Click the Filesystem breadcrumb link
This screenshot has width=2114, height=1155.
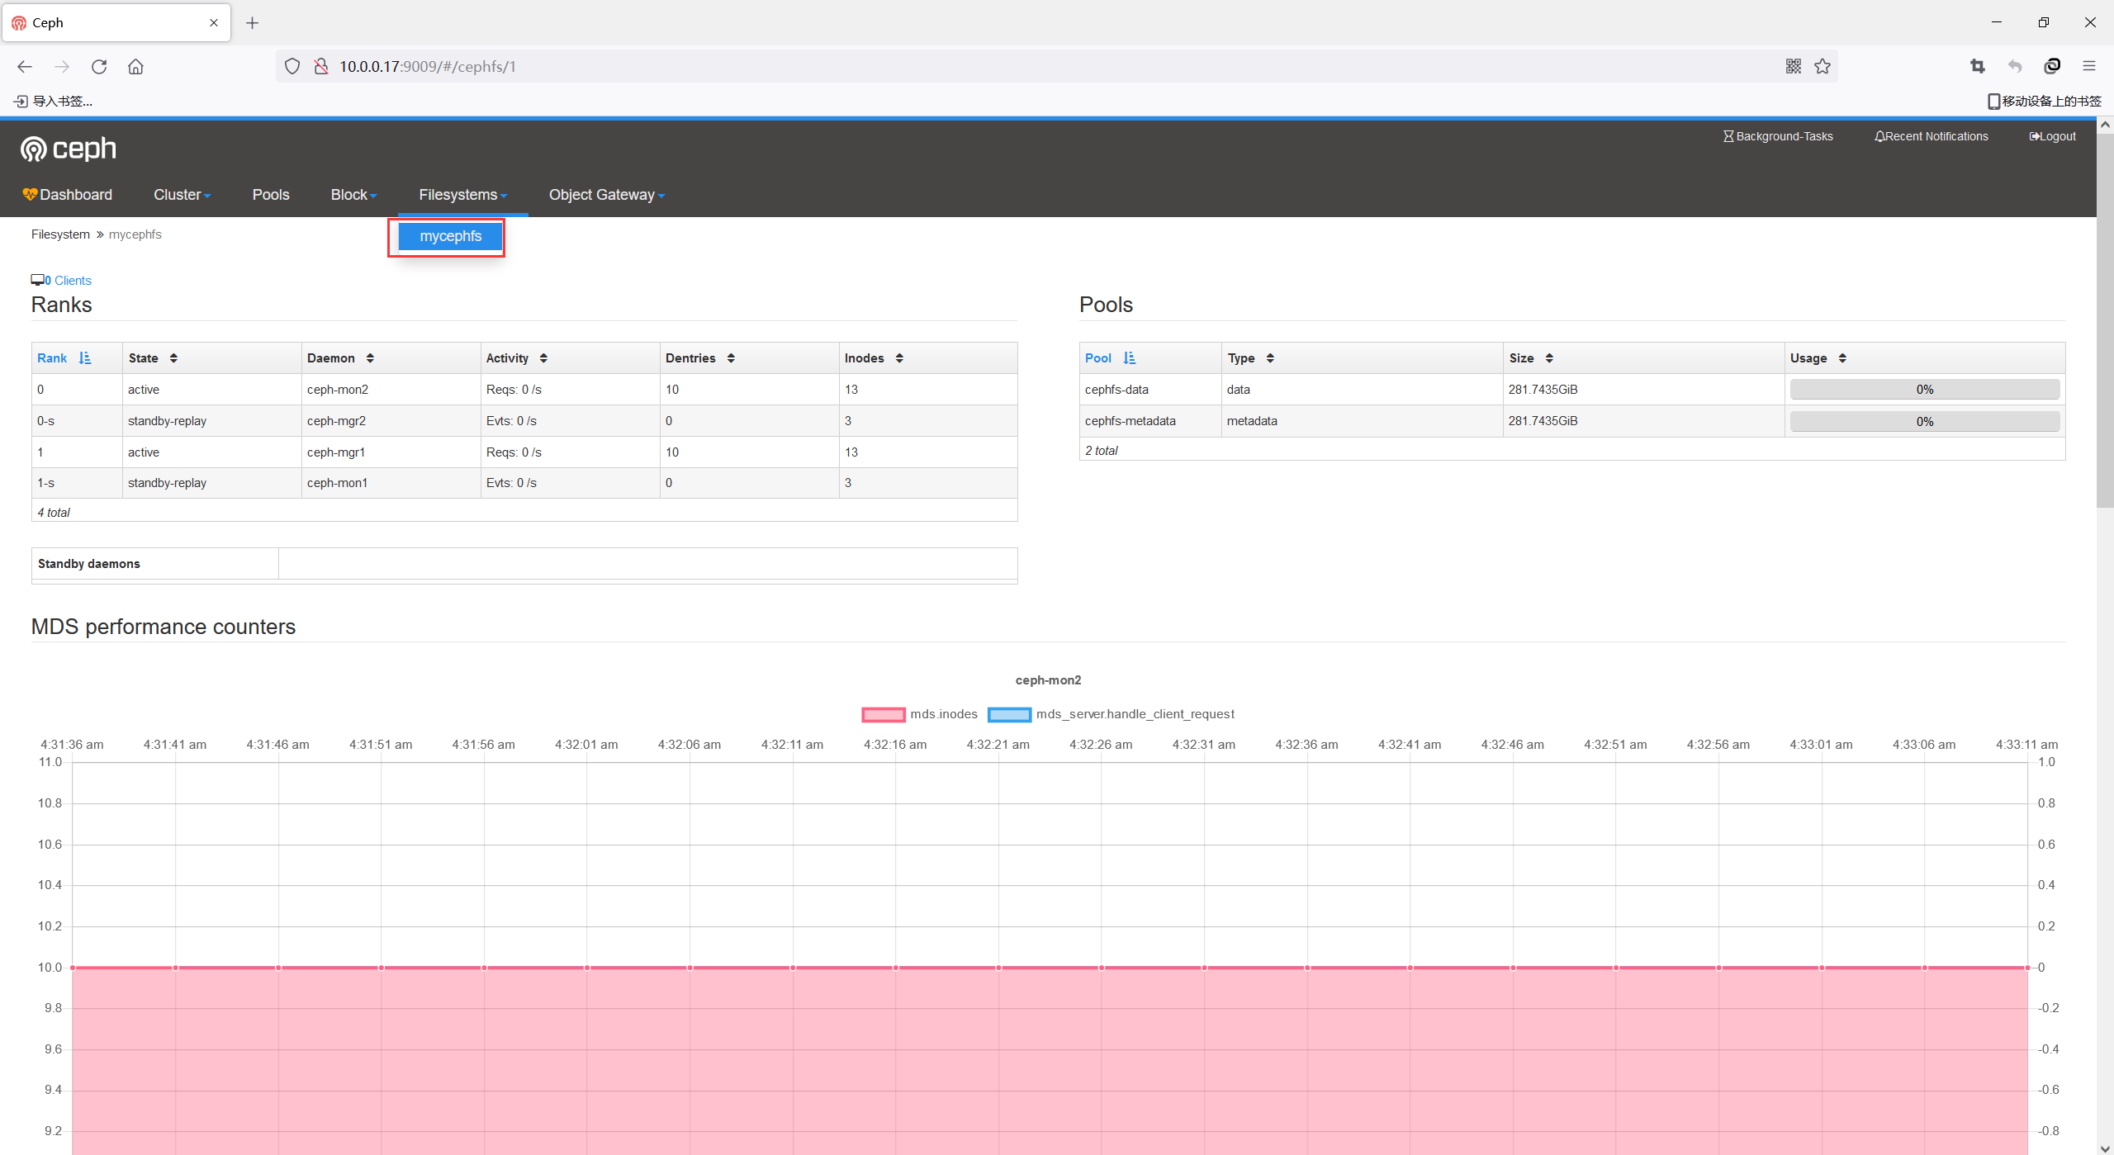click(59, 234)
